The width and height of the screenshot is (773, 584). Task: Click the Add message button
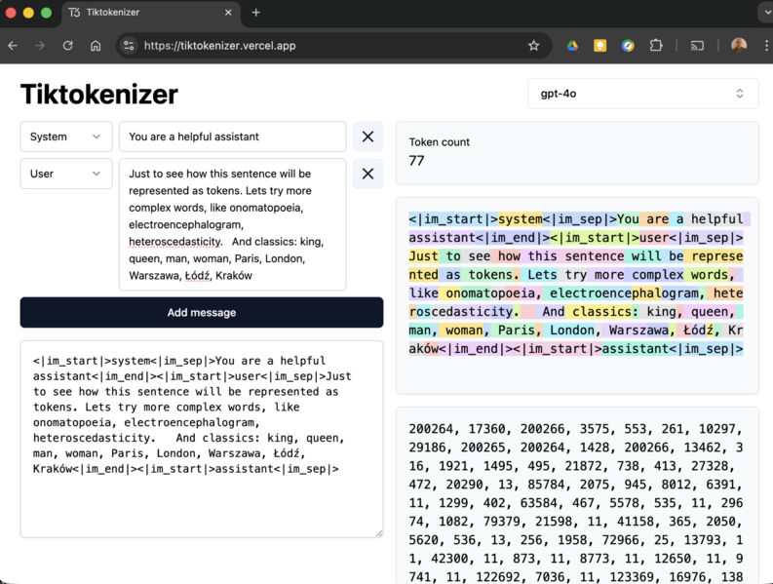click(201, 312)
